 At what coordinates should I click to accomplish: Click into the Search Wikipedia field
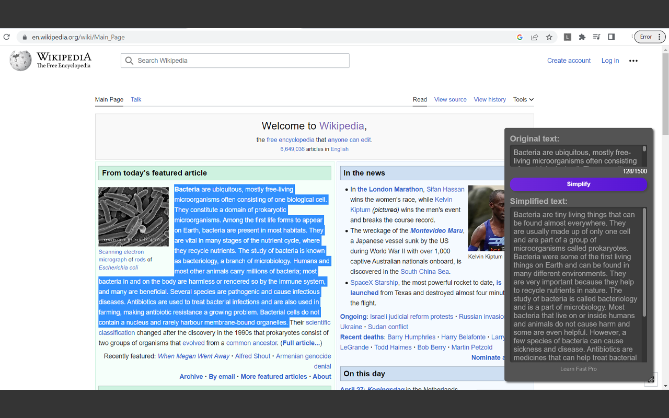(235, 61)
